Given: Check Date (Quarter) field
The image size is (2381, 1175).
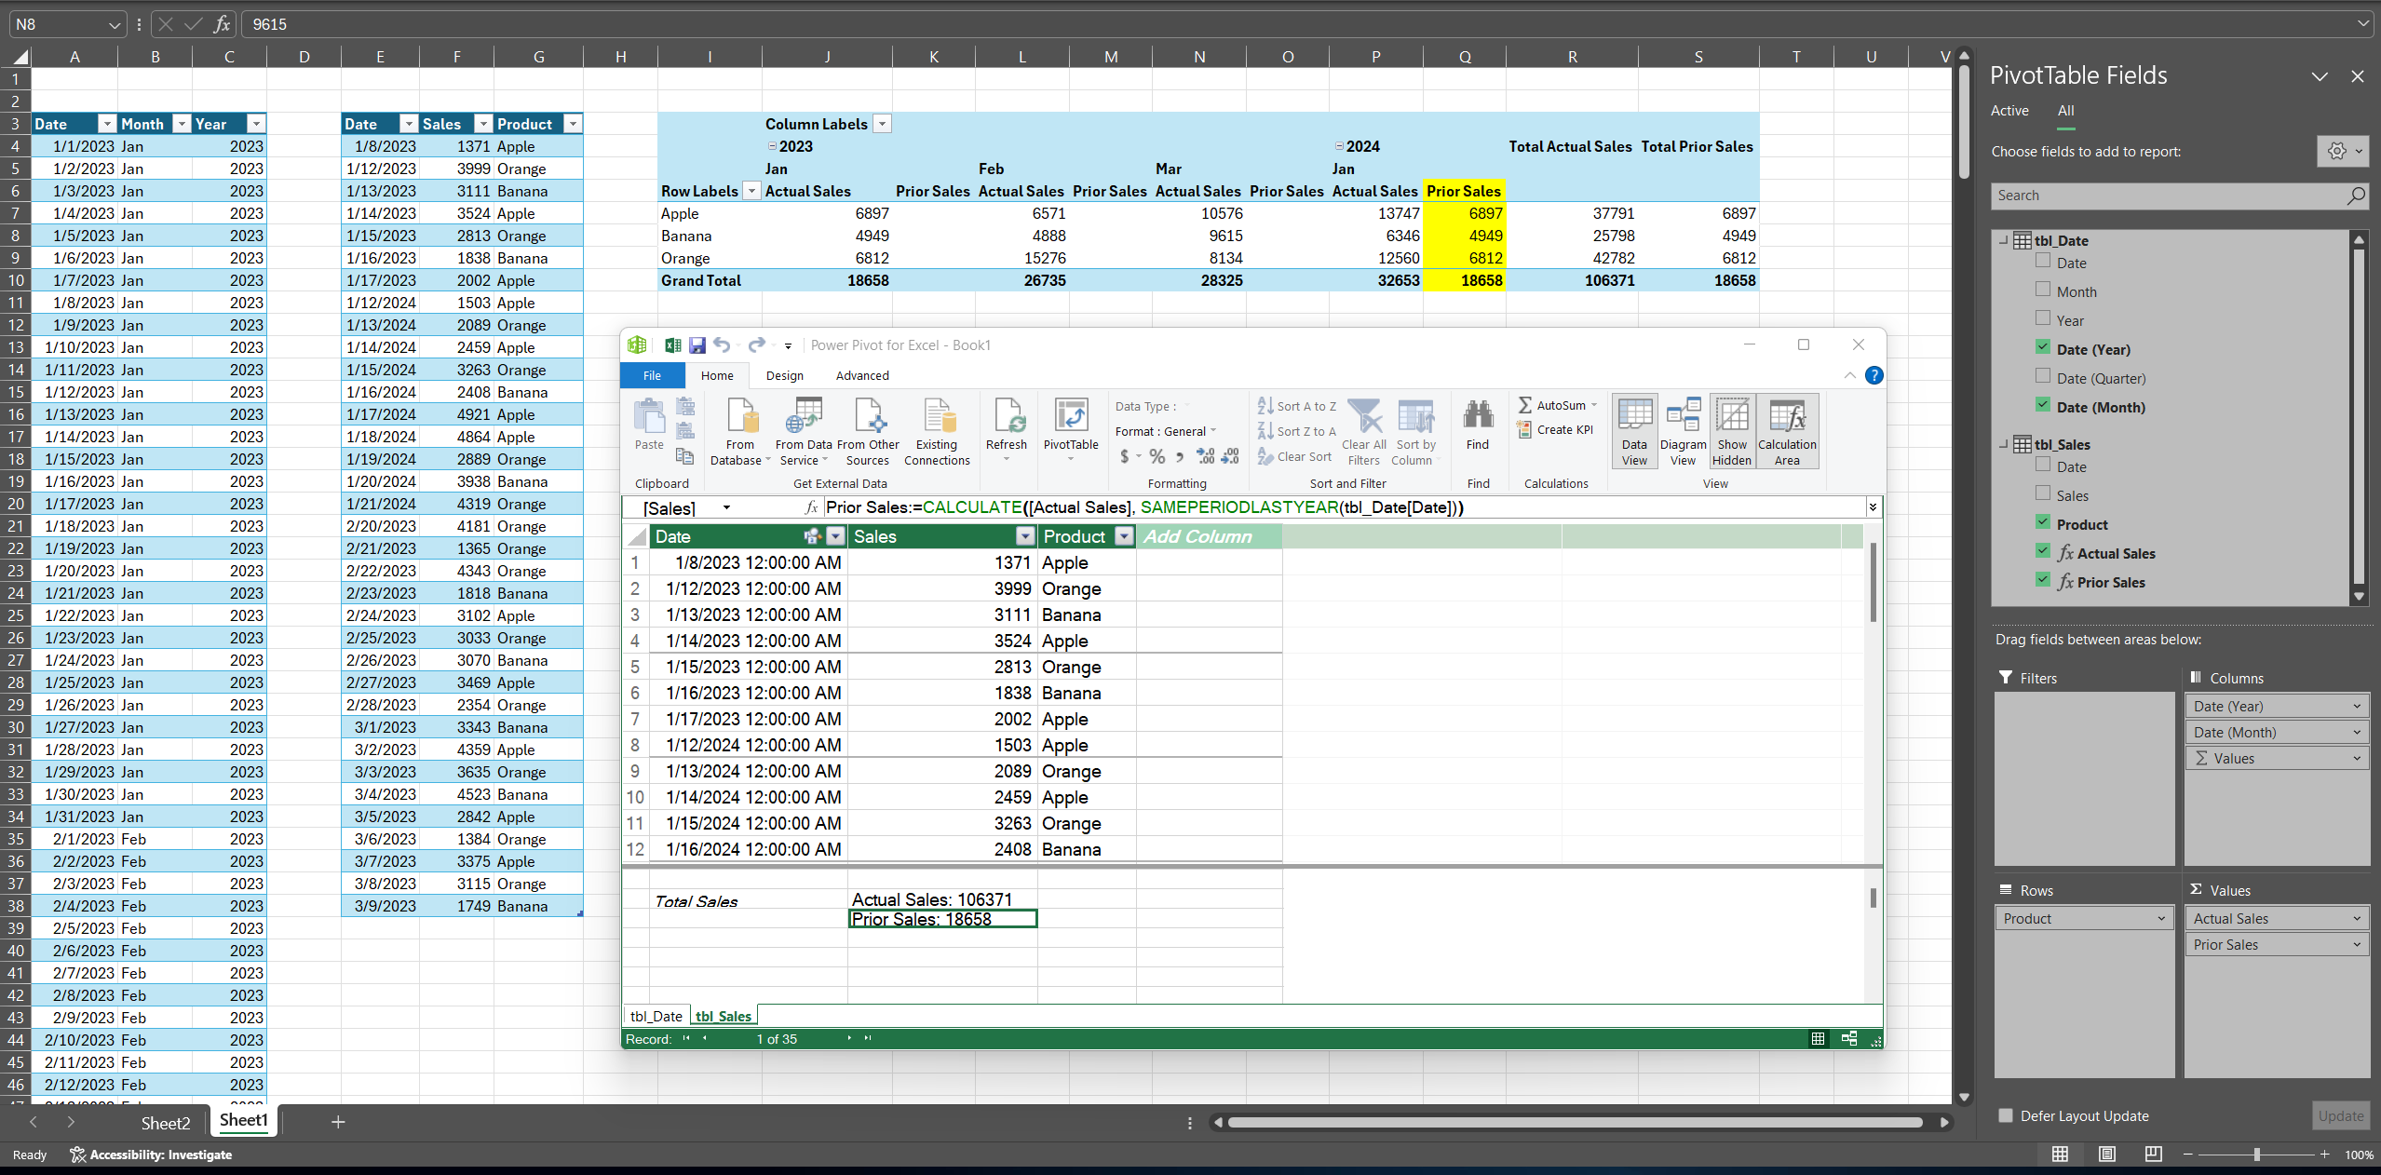Looking at the screenshot, I should click(x=2043, y=376).
